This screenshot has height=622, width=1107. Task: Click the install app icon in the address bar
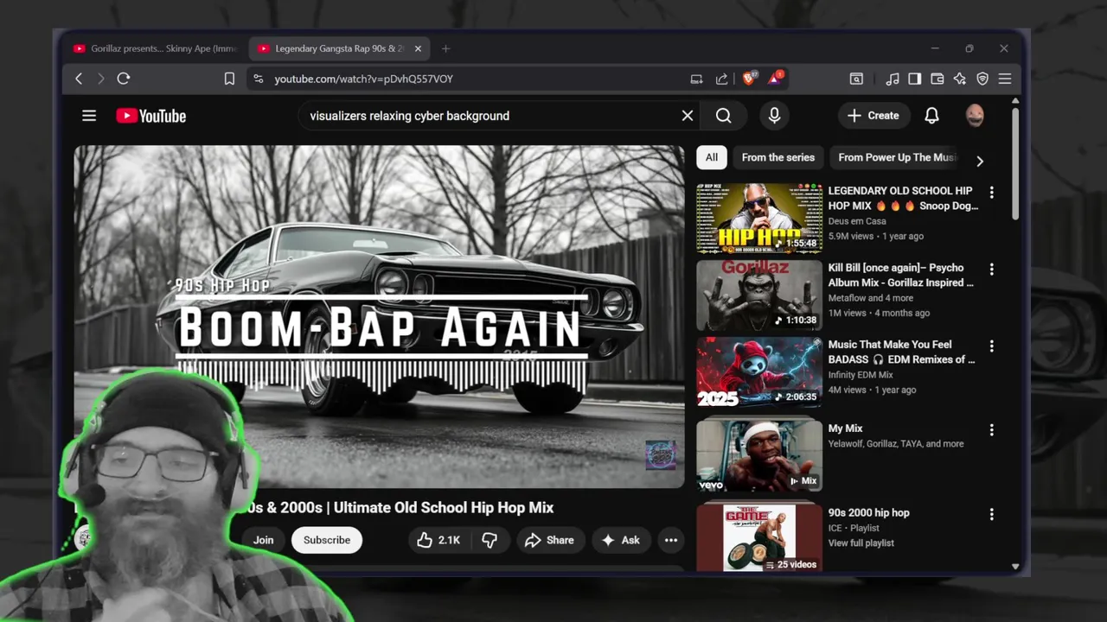pyautogui.click(x=697, y=79)
